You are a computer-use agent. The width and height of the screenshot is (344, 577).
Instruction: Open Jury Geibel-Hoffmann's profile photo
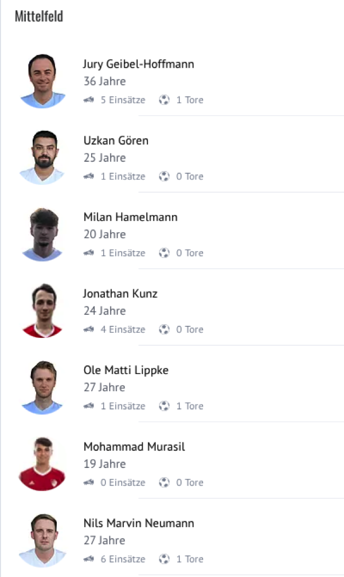click(x=42, y=81)
